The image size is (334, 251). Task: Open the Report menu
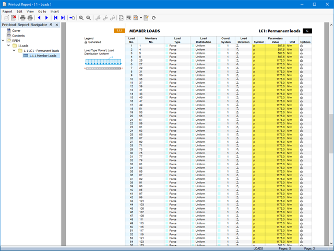pos(7,11)
